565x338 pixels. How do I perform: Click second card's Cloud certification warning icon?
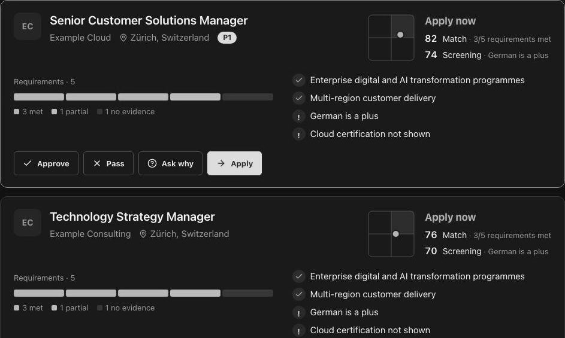coord(299,330)
